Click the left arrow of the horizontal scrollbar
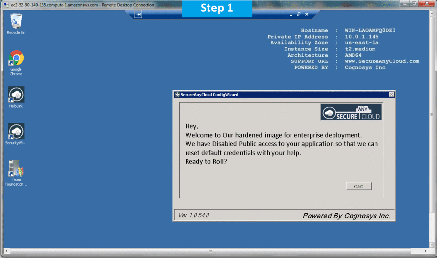This screenshot has width=437, height=258. coord(6,251)
